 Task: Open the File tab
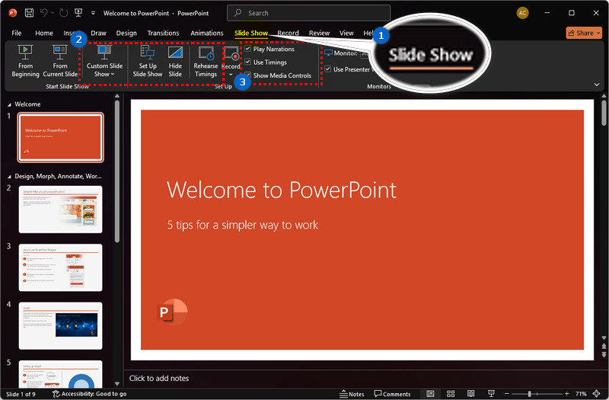(x=17, y=33)
